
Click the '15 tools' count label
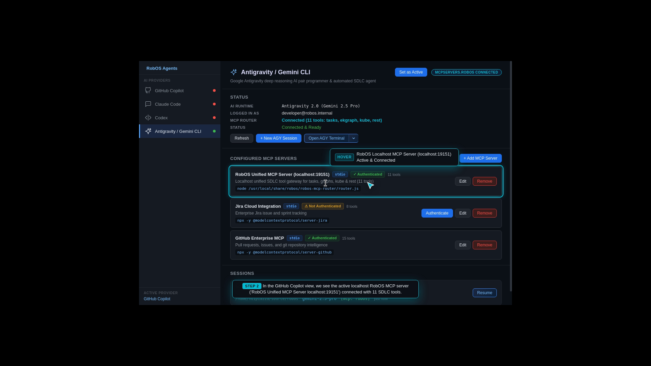click(x=349, y=238)
